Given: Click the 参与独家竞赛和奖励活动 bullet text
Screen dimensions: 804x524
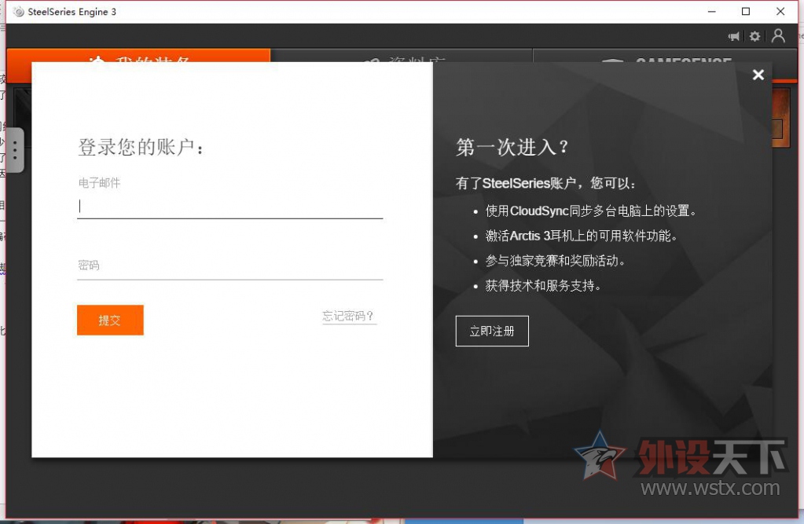Looking at the screenshot, I should [556, 261].
